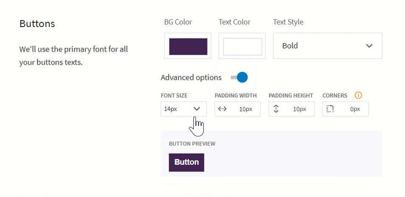Click the FONT SIZE label
Image resolution: width=405 pixels, height=197 pixels.
click(174, 96)
